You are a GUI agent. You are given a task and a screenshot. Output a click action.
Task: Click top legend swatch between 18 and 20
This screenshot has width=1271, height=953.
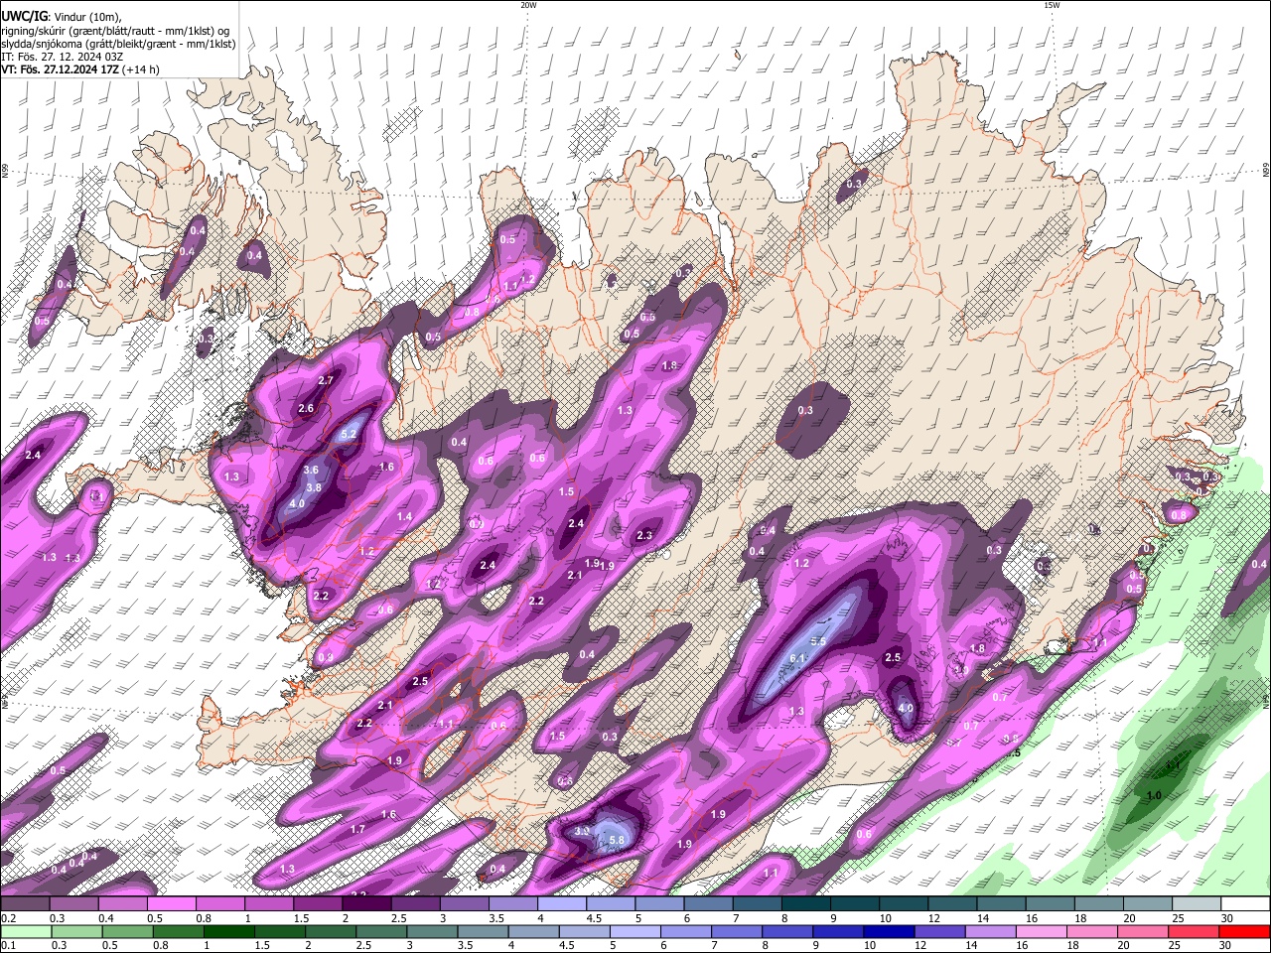pyautogui.click(x=1097, y=904)
